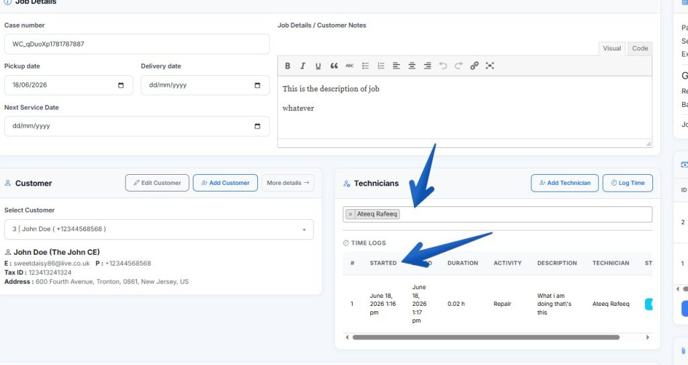
Task: Toggle fullscreen editor mode
Action: coord(490,66)
